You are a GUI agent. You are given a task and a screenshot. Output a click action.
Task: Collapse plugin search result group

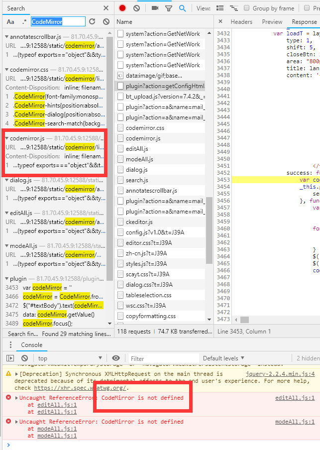point(6,279)
